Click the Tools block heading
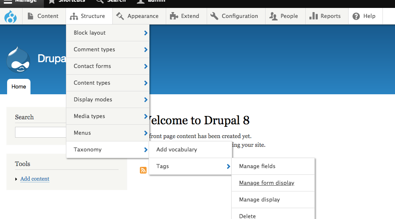The height and width of the screenshot is (219, 395). (23, 164)
